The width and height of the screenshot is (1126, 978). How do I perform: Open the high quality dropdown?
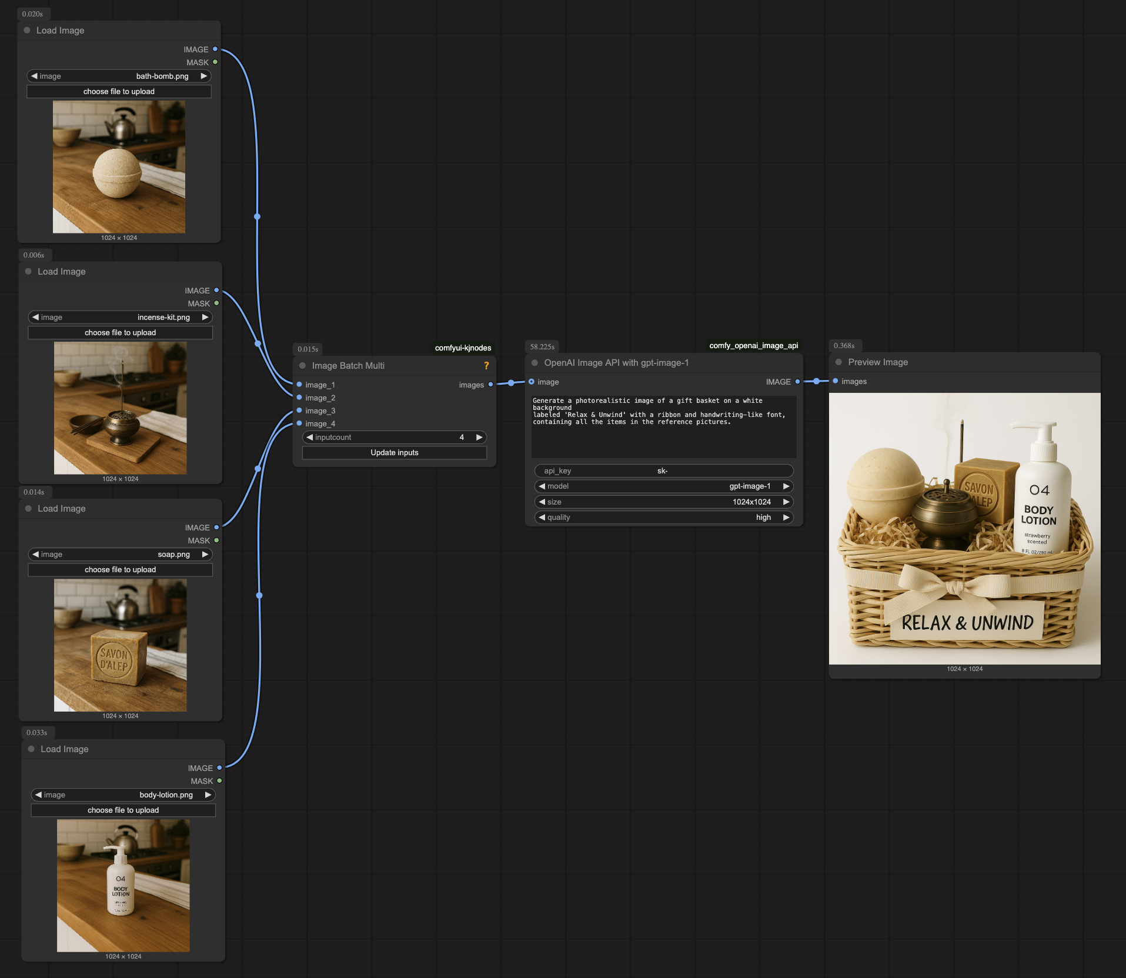[x=664, y=517]
